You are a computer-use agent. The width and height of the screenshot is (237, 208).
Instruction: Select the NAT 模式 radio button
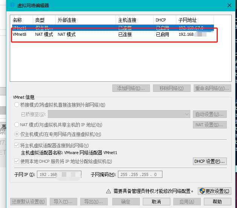[17, 125]
